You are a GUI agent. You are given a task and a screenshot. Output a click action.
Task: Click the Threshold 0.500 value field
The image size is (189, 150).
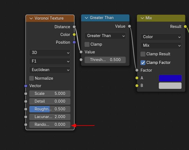coord(105,60)
